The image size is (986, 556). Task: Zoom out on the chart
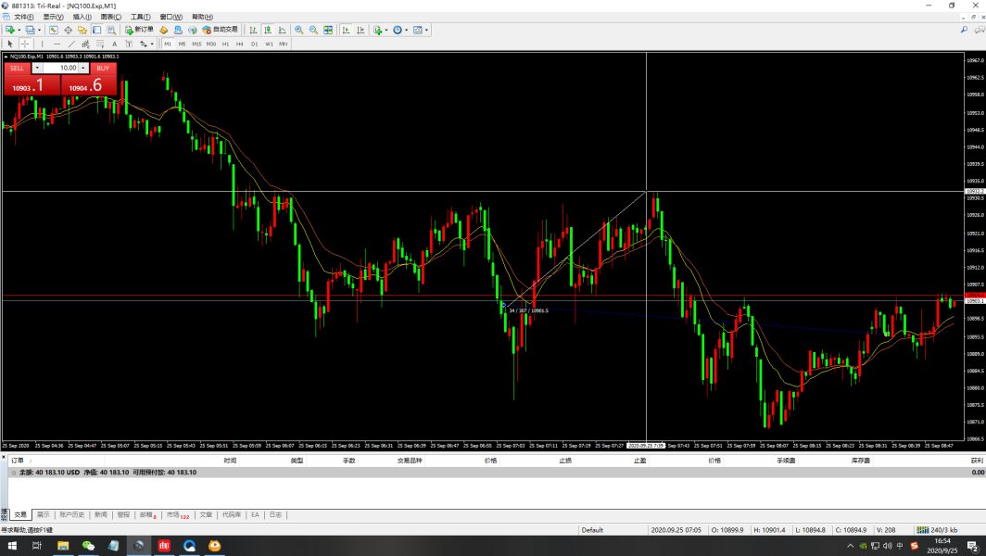tap(313, 30)
